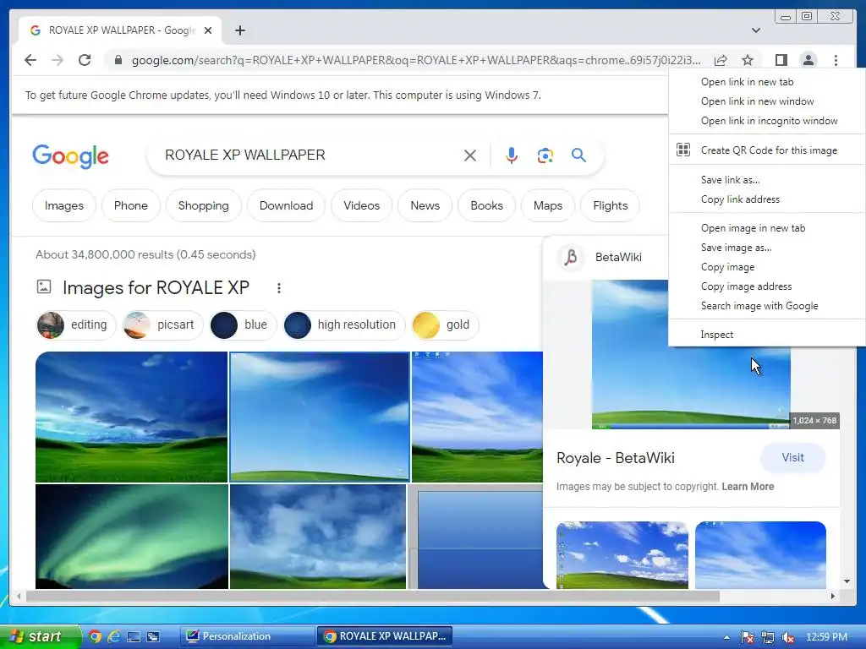Switch to Maps results
Screen dimensions: 866x649
548,205
